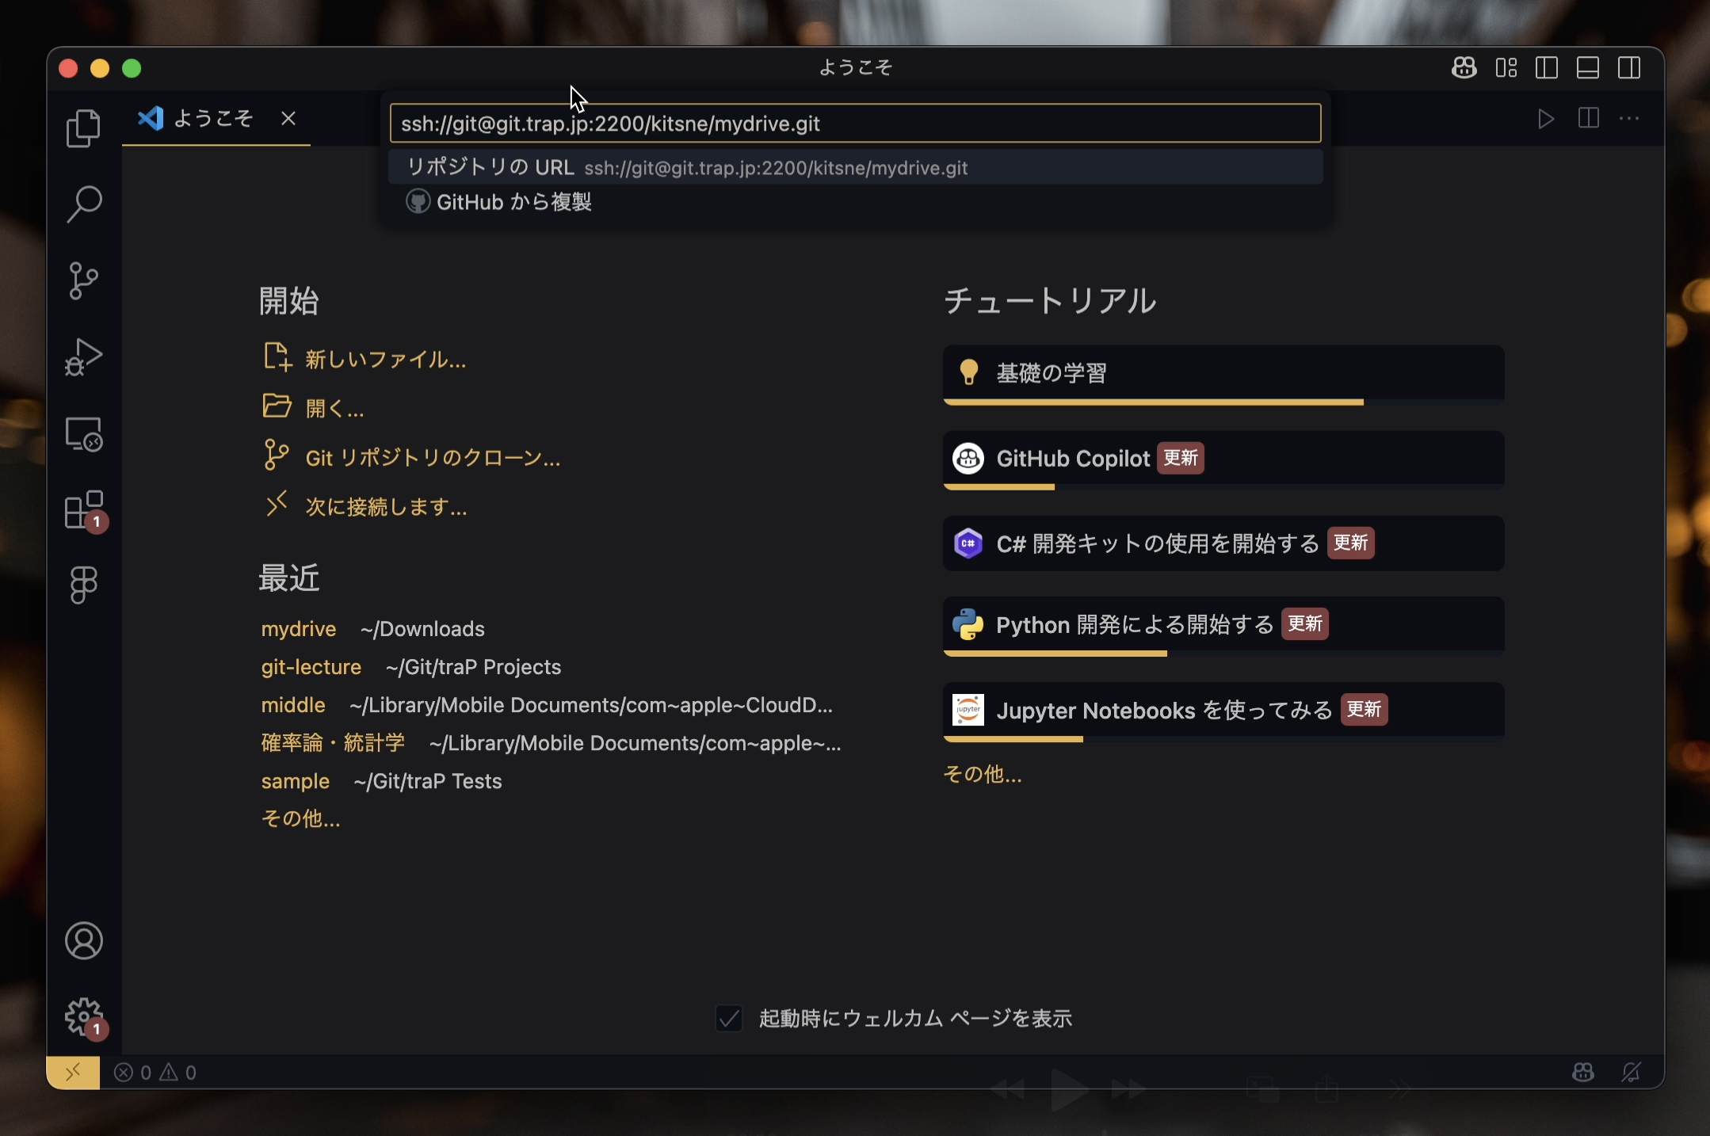Image resolution: width=1710 pixels, height=1136 pixels.
Task: Open the Accounts menu
Action: pyautogui.click(x=83, y=941)
